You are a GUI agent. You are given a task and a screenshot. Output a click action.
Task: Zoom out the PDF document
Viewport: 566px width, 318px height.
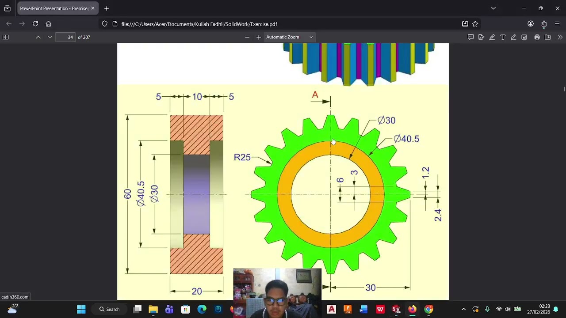coord(247,37)
